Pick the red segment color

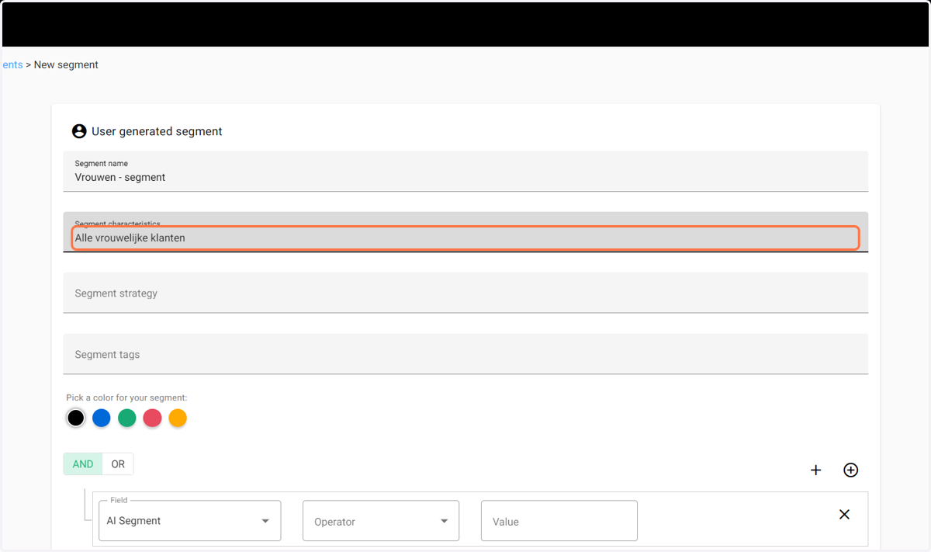coord(152,418)
